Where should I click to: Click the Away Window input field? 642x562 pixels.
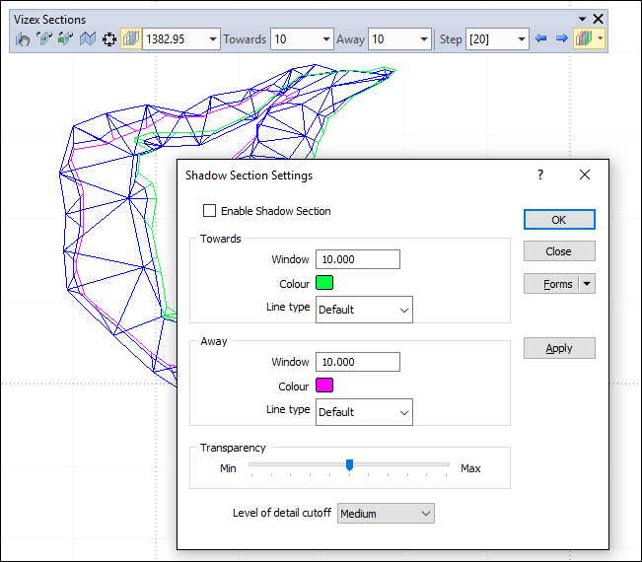358,362
